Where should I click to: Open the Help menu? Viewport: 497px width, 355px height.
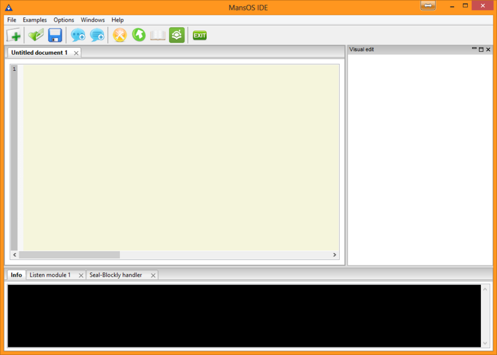click(x=117, y=20)
